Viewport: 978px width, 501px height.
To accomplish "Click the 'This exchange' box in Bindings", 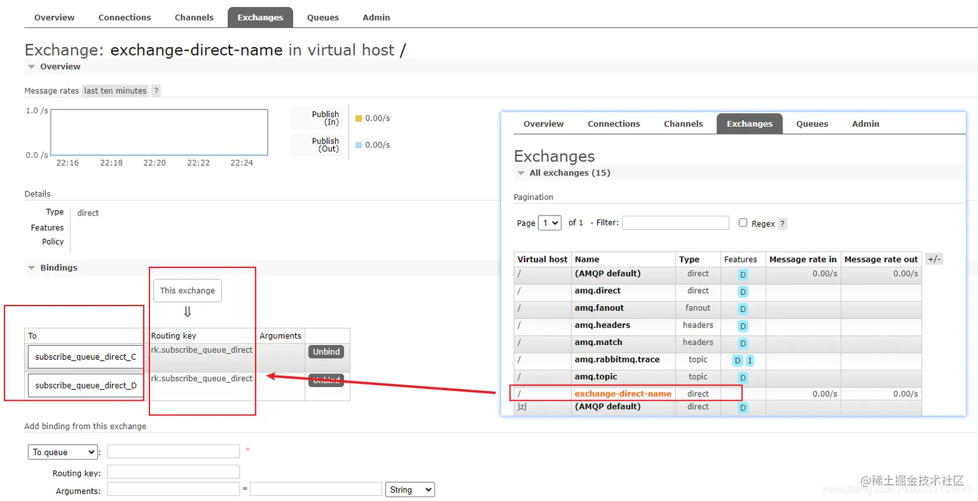I will coord(188,291).
